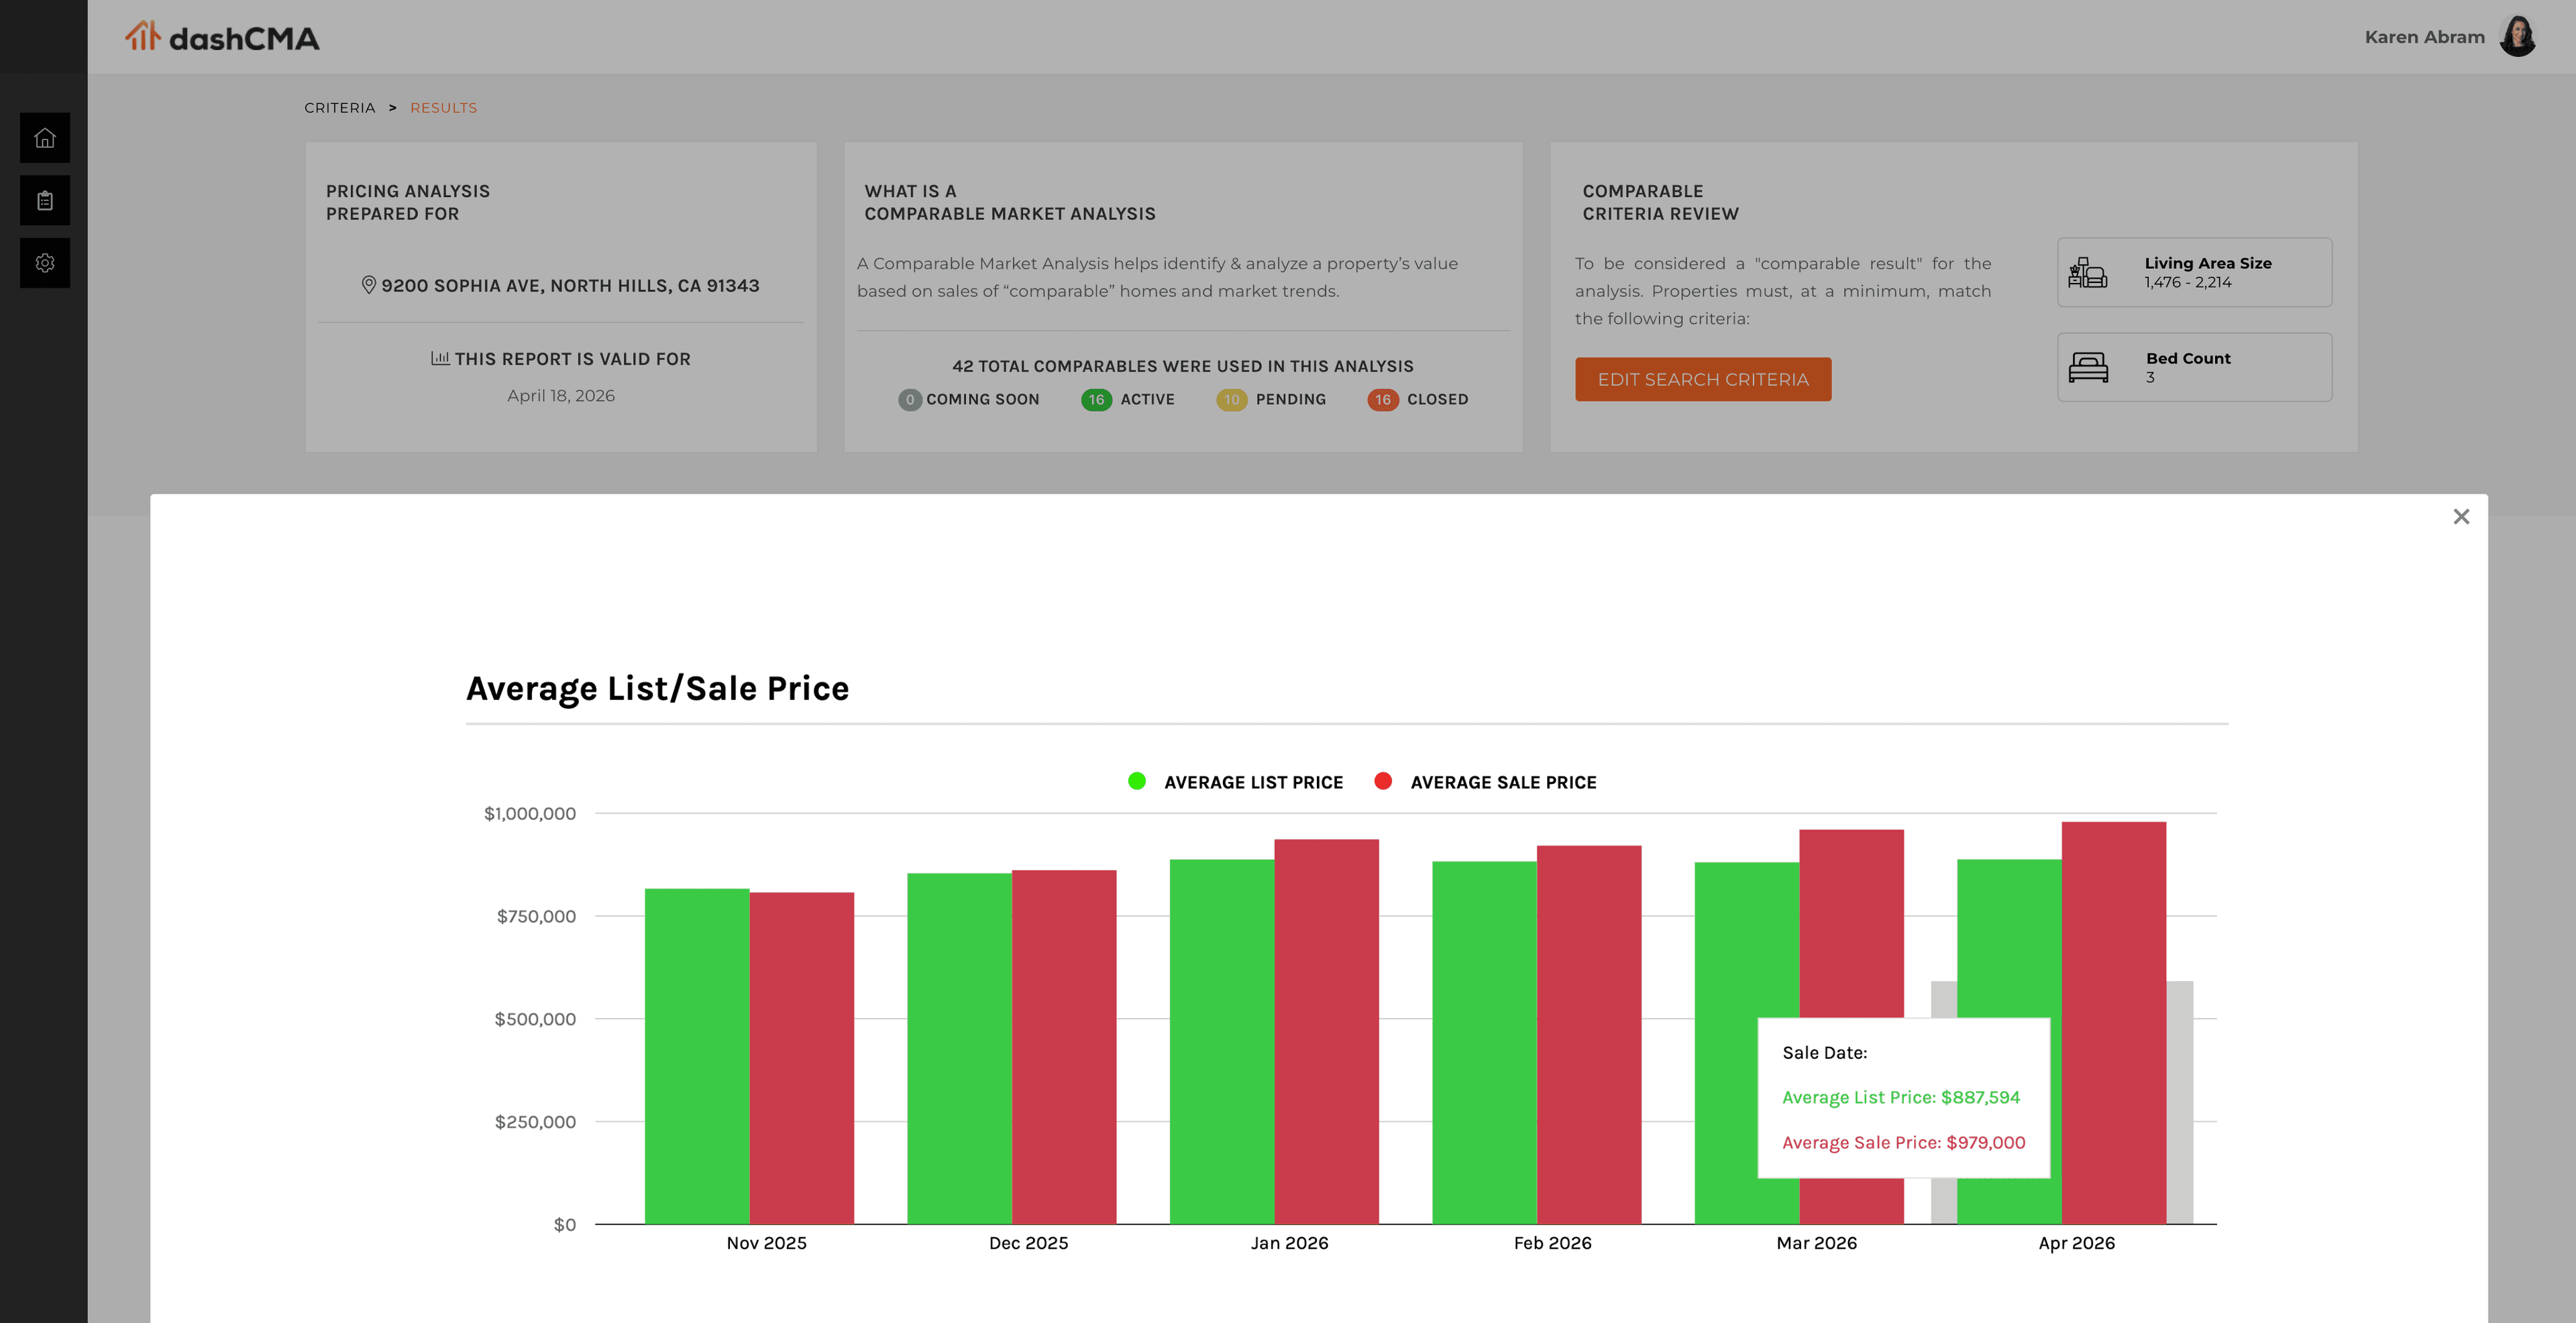This screenshot has width=2576, height=1323.
Task: Click Apr 2026 red sale price bar
Action: pyautogui.click(x=2114, y=1023)
